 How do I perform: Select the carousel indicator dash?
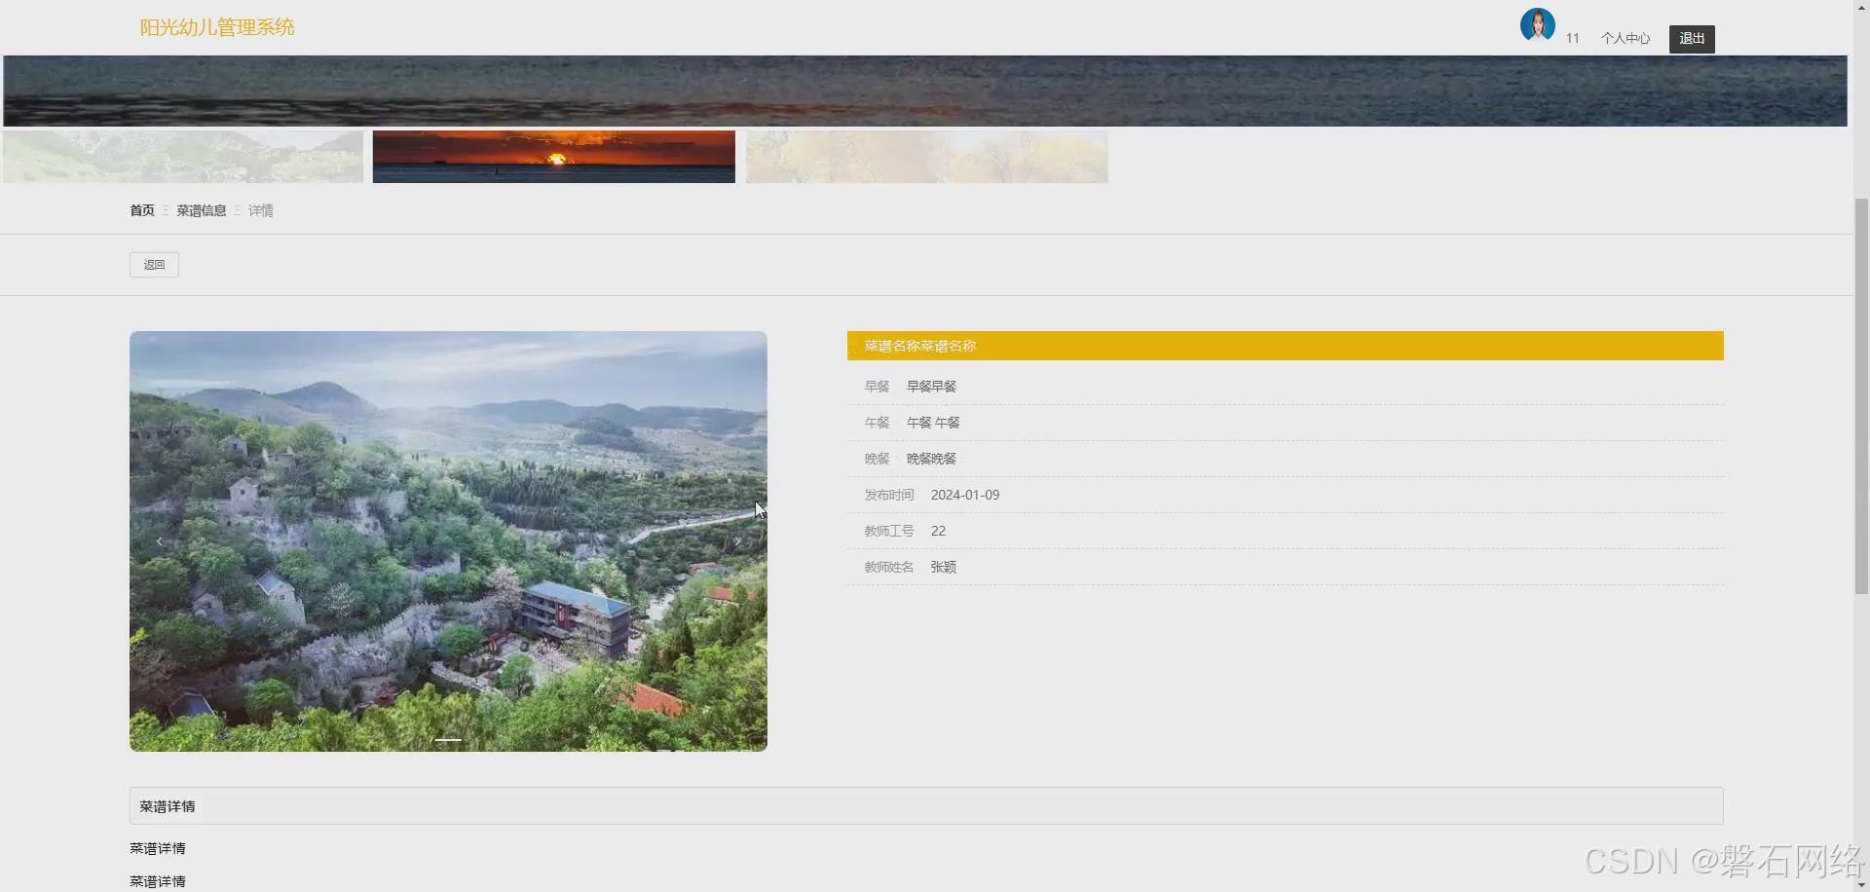[x=448, y=740]
